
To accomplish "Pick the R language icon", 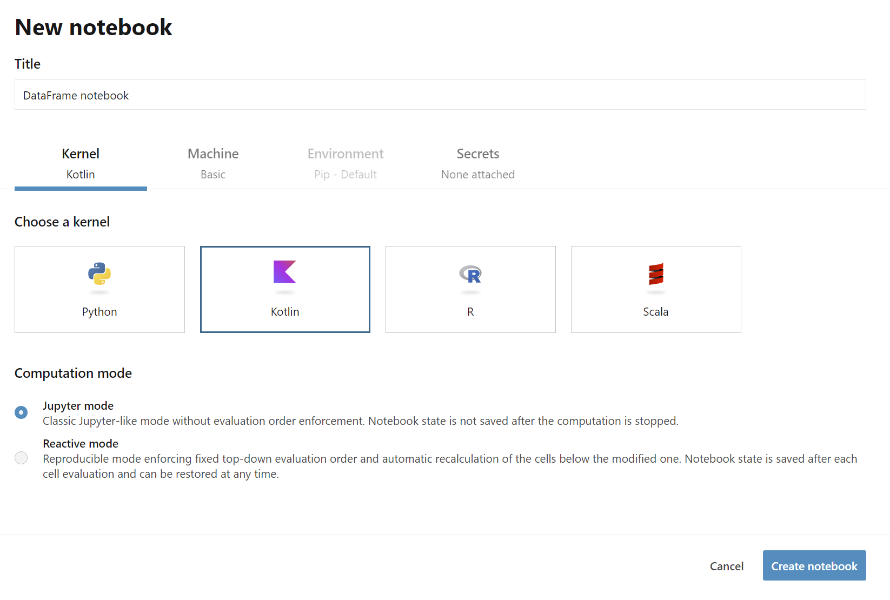I will [470, 275].
